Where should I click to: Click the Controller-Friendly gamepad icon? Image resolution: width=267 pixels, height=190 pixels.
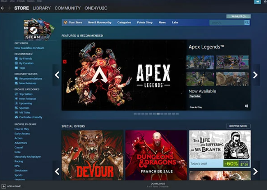click(x=16, y=117)
